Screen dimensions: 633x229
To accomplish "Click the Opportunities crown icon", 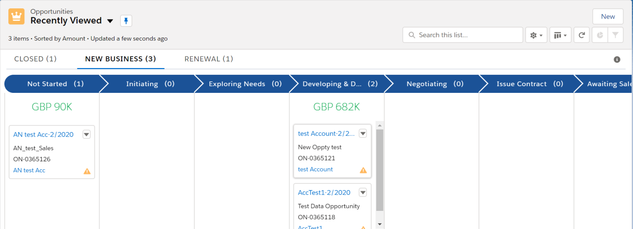I will coord(16,17).
